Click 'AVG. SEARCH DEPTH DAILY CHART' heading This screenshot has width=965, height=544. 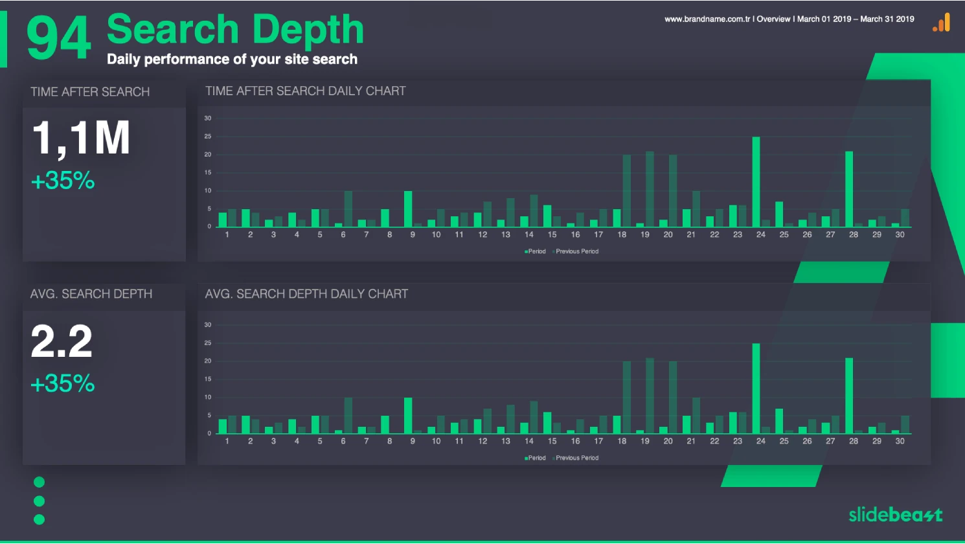pyautogui.click(x=307, y=294)
